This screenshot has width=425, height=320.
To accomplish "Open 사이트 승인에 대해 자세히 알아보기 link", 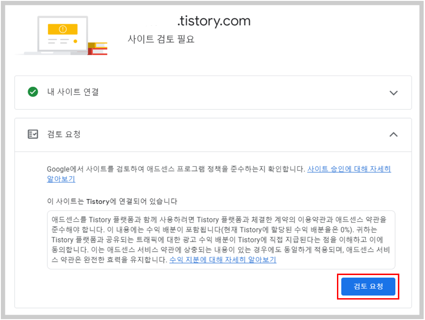I will coord(349,169).
